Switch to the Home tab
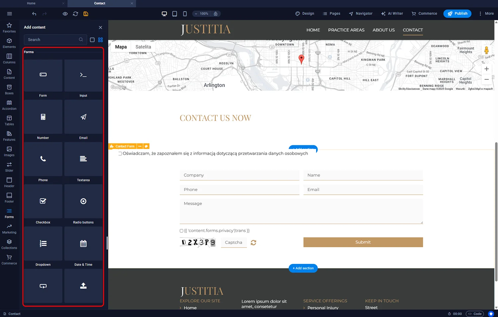498x317 pixels. [31, 3]
